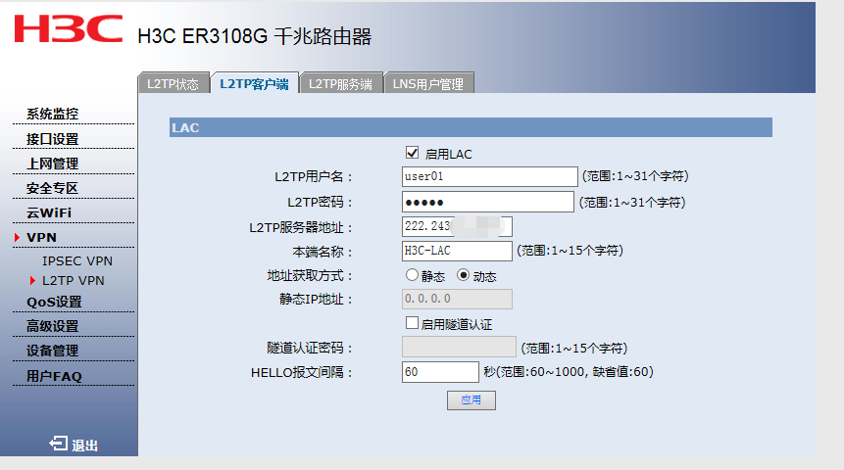844x470 pixels.
Task: Click the 退出 logout link
Action: pyautogui.click(x=84, y=446)
